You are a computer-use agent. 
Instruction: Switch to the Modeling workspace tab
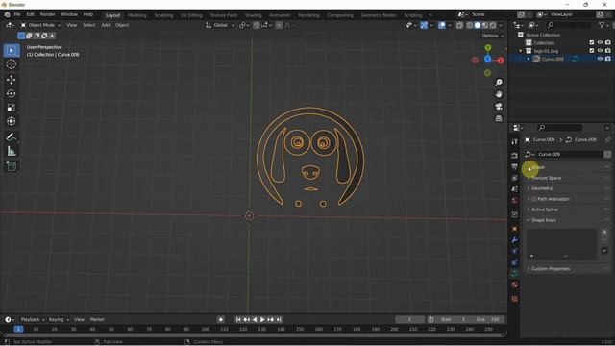[x=136, y=15]
